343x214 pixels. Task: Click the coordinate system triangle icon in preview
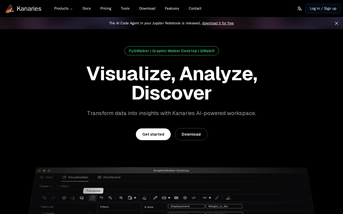pyautogui.click(x=144, y=198)
